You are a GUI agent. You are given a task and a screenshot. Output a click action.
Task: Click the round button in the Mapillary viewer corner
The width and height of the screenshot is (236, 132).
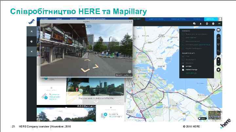129,71
